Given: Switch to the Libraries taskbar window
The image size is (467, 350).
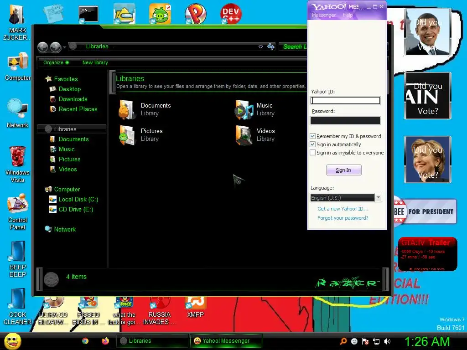Looking at the screenshot, I should (152, 341).
